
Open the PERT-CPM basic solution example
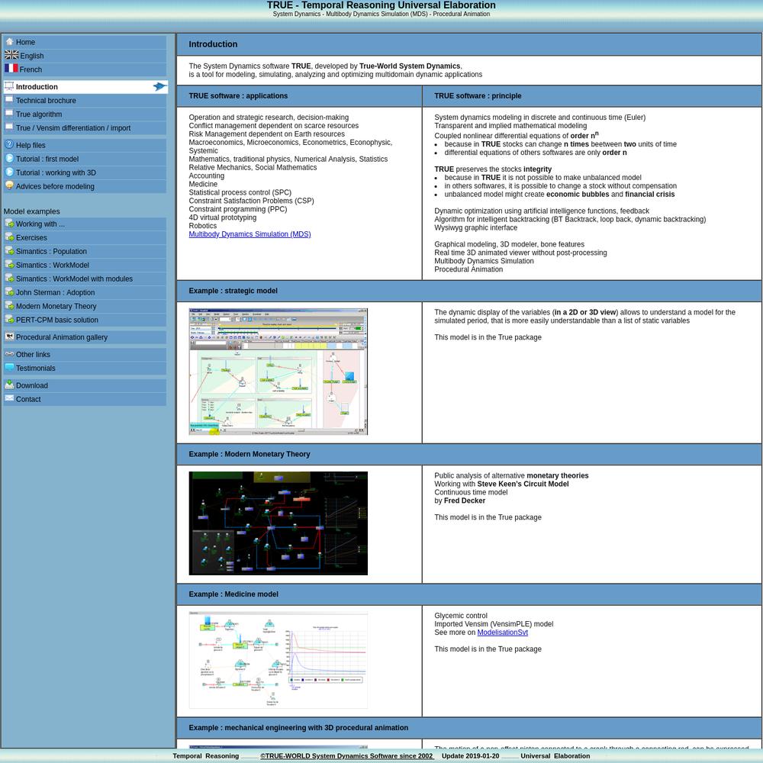click(x=85, y=320)
